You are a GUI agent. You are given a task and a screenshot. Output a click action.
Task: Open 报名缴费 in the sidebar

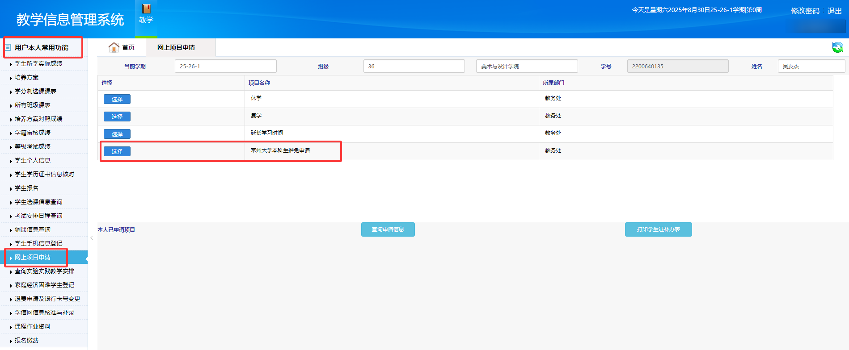(27, 340)
